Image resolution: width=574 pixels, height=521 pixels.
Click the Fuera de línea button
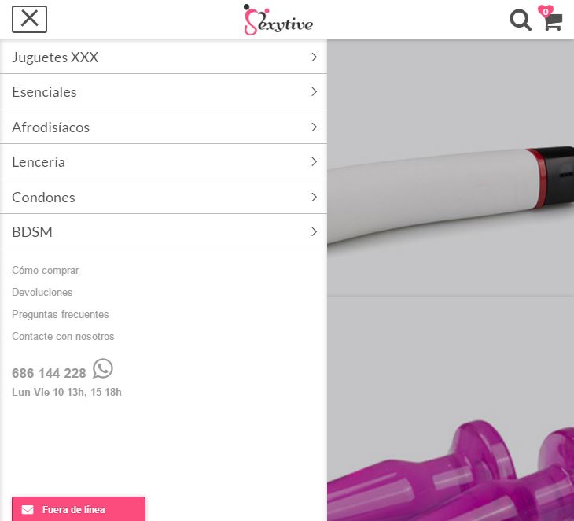79,509
